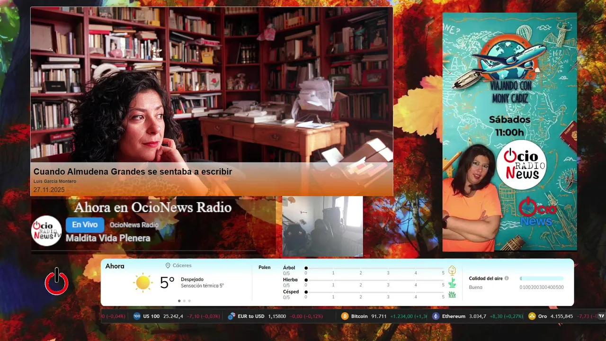Click US 100 price 25.242,4
This screenshot has width=606, height=341.
pos(173,316)
